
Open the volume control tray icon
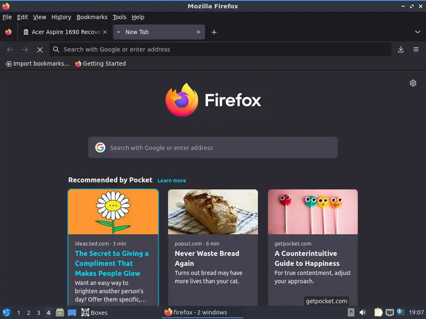pos(363,312)
